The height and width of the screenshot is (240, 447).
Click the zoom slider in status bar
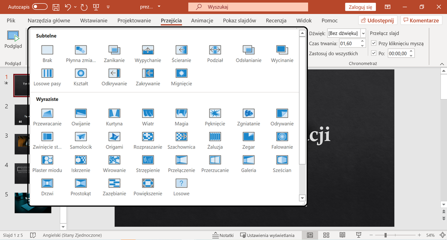point(385,235)
